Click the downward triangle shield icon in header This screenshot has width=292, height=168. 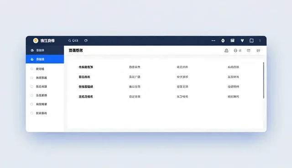pos(242,41)
